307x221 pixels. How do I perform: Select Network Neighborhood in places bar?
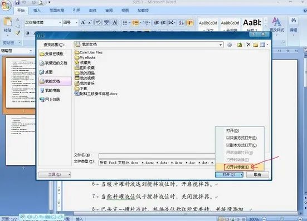click(50, 99)
